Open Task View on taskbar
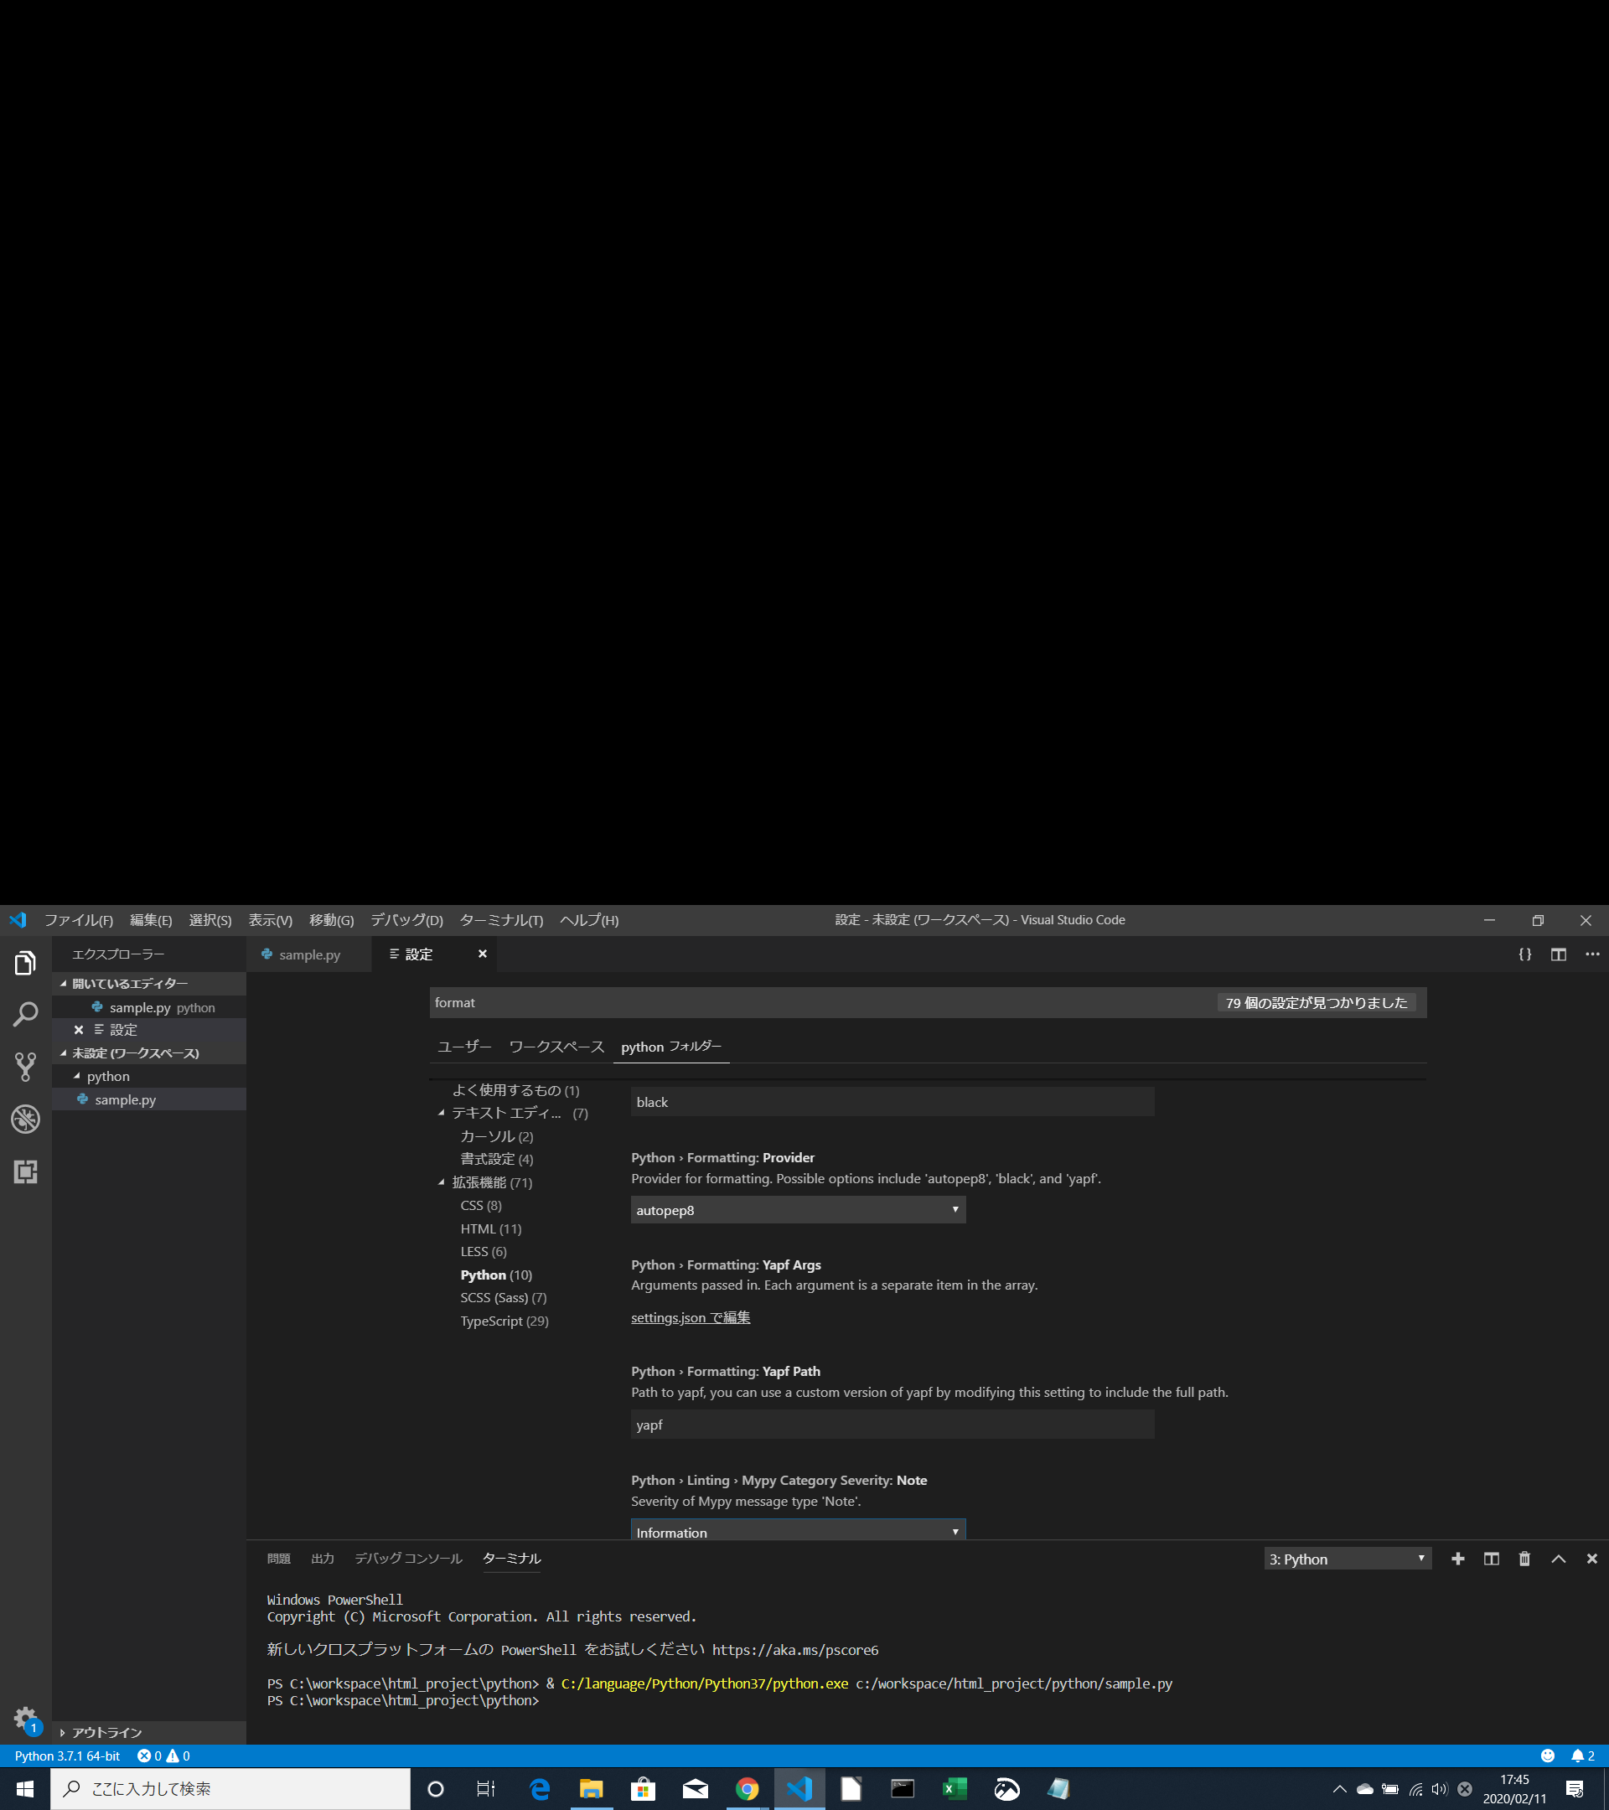Image resolution: width=1609 pixels, height=1810 pixels. [x=486, y=1789]
